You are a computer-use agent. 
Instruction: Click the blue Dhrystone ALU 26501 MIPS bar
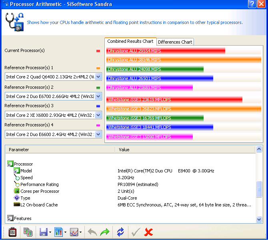click(x=160, y=78)
